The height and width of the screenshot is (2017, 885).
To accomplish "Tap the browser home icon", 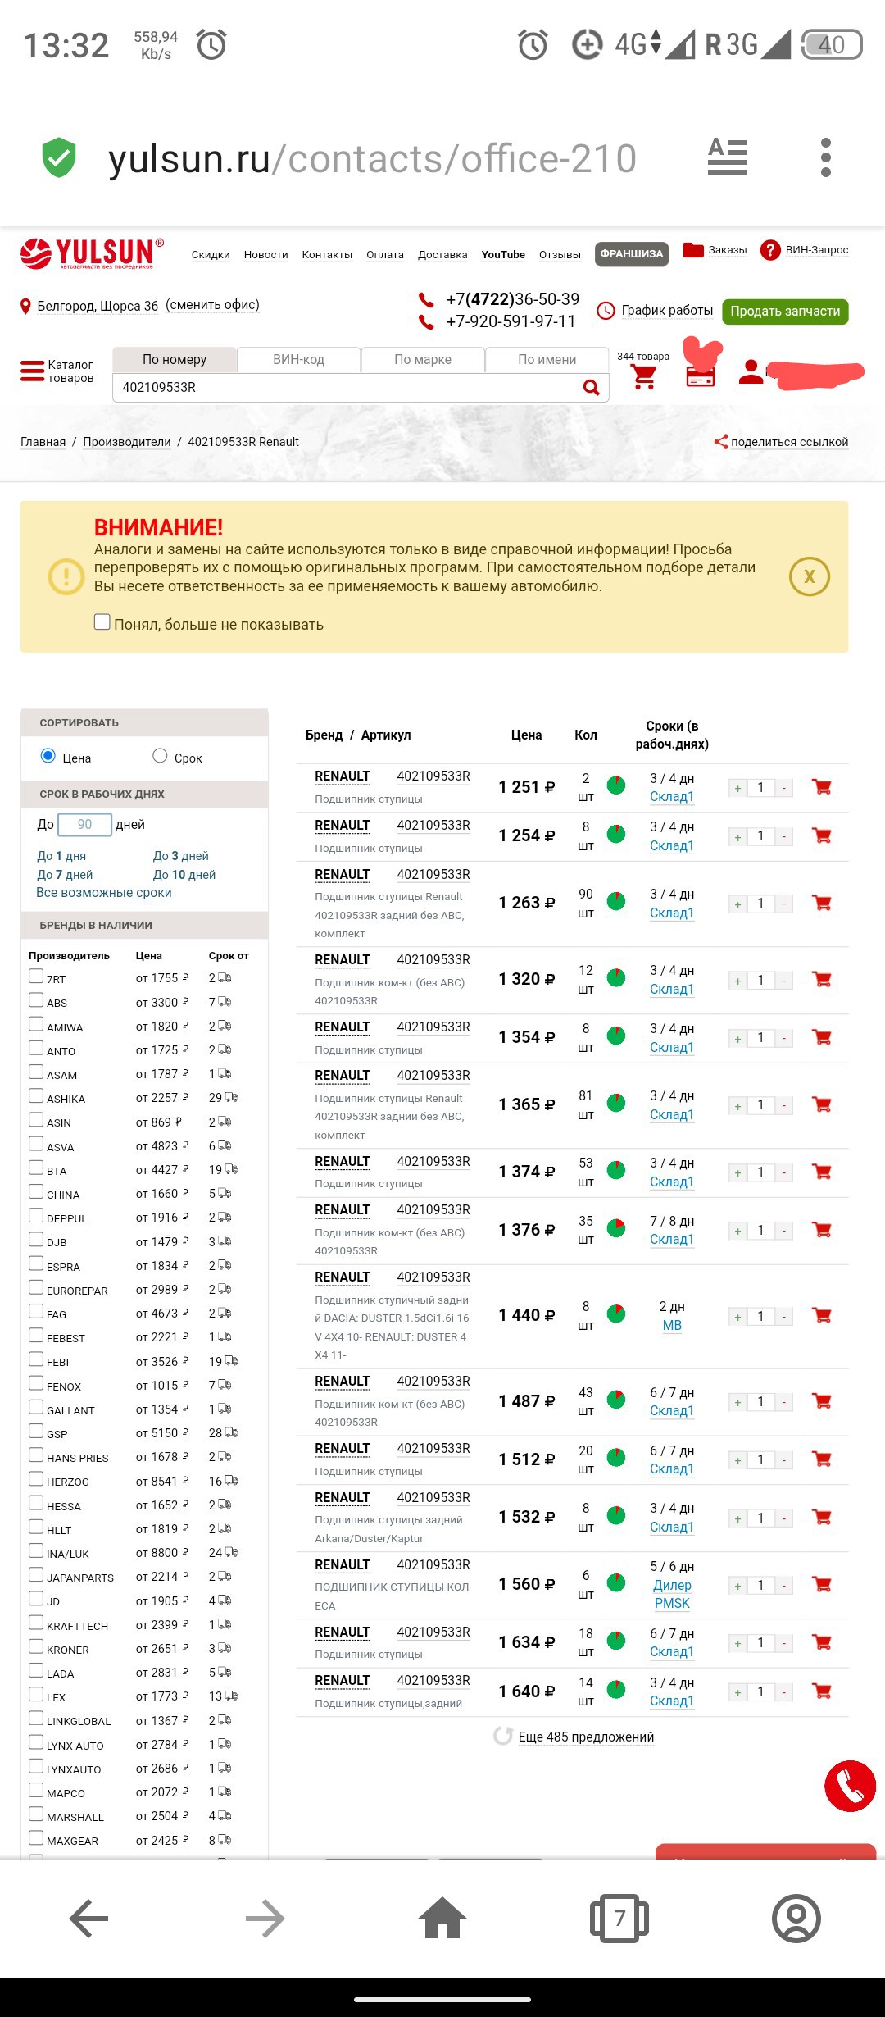I will 442,1918.
